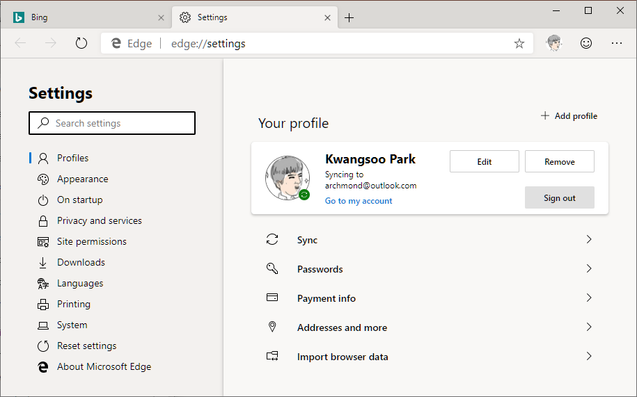The height and width of the screenshot is (397, 637).
Task: Expand the Passwords row chevron
Action: 589,268
